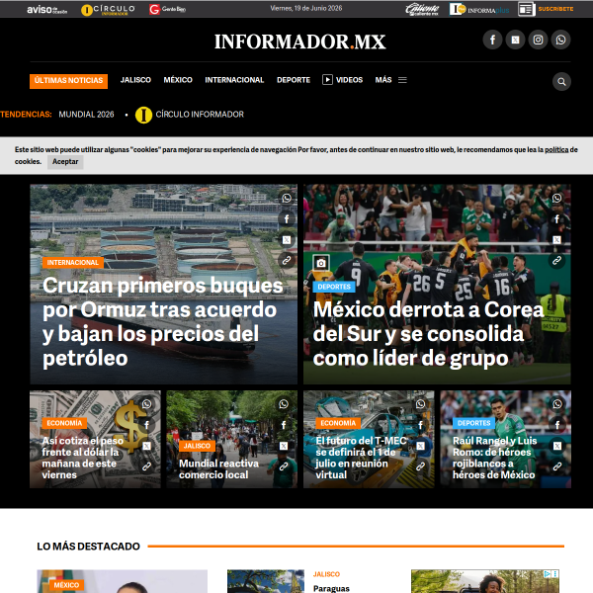Click camera gallery icon on México-Corea photo

pyautogui.click(x=320, y=263)
